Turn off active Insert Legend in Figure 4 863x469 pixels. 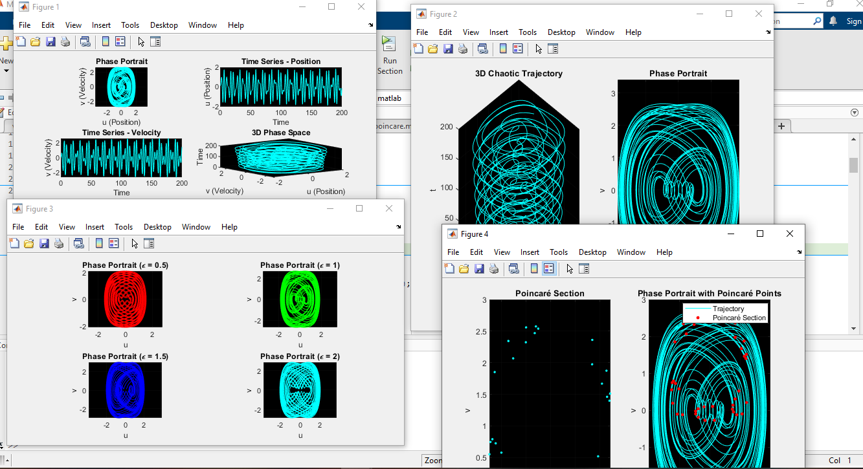point(548,268)
